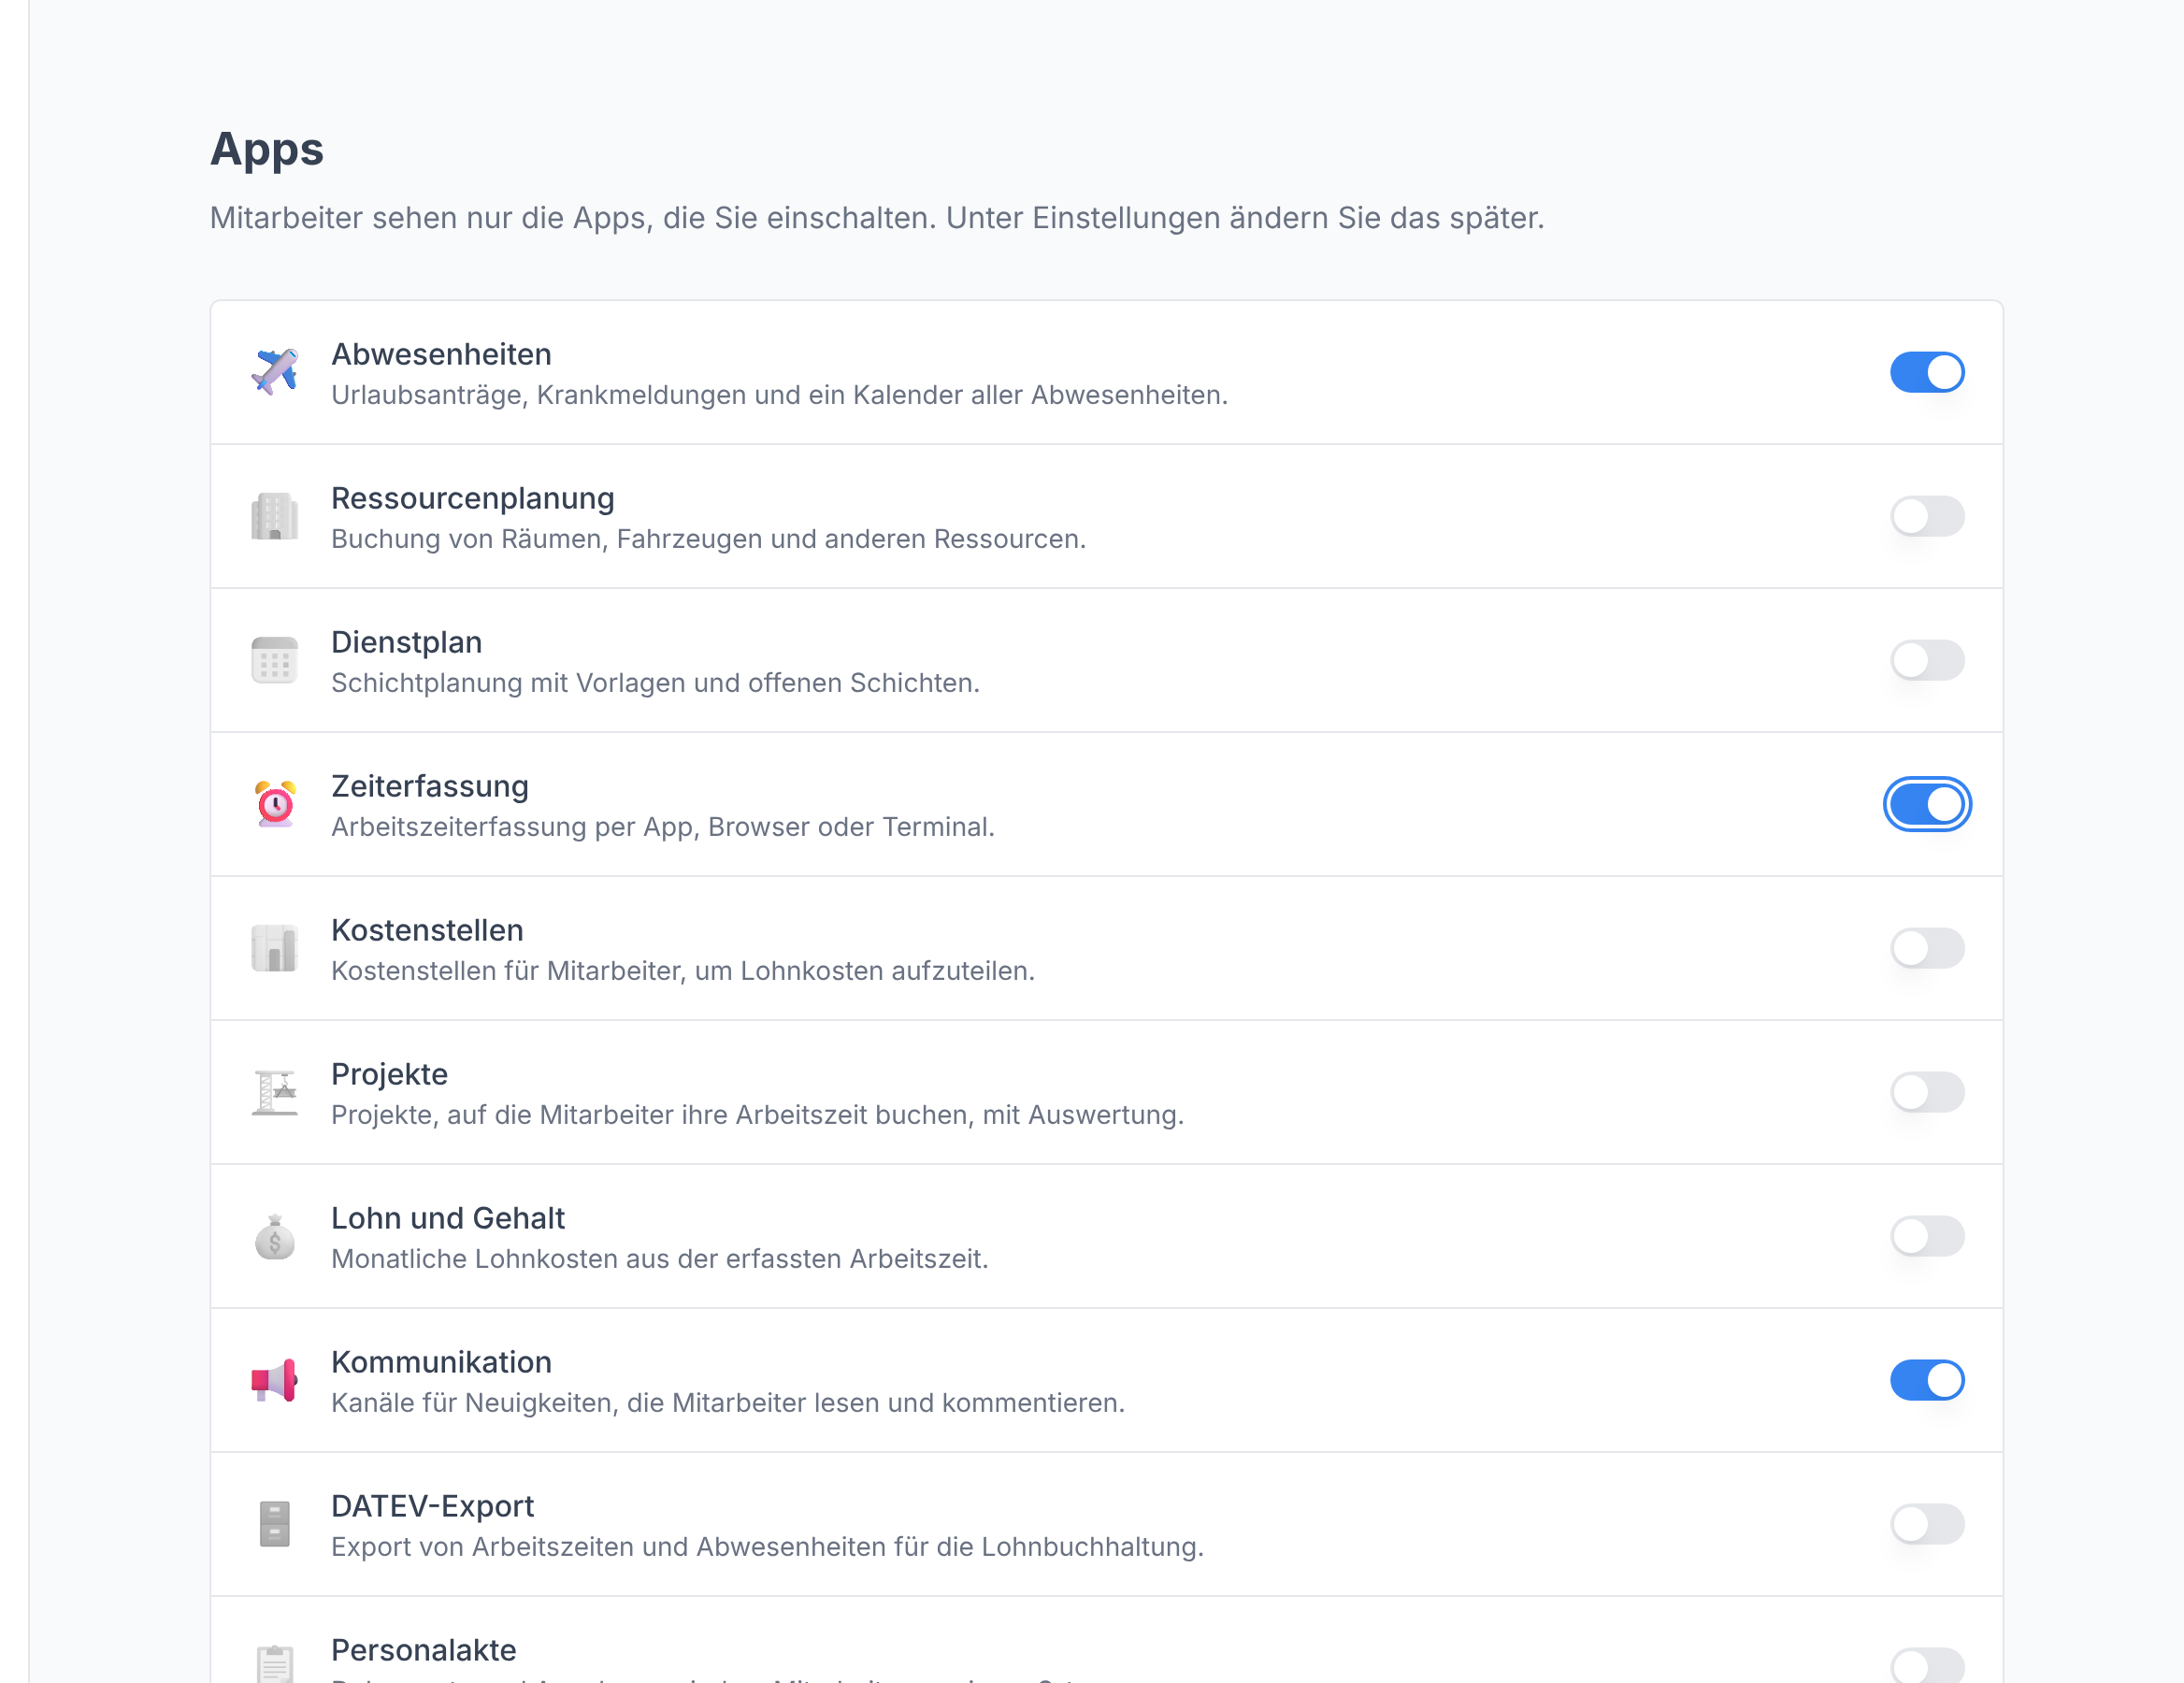Click the DATEV-Export title
This screenshot has height=1683, width=2184.
[432, 1506]
